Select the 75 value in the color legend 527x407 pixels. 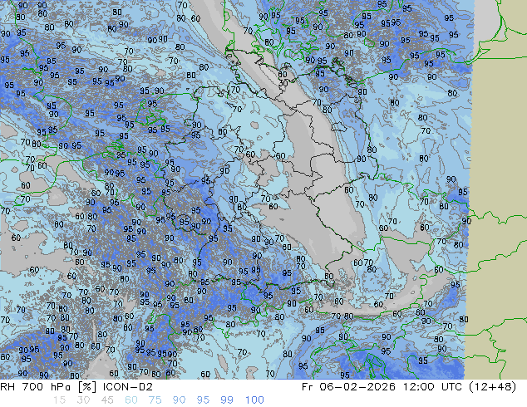tap(155, 400)
